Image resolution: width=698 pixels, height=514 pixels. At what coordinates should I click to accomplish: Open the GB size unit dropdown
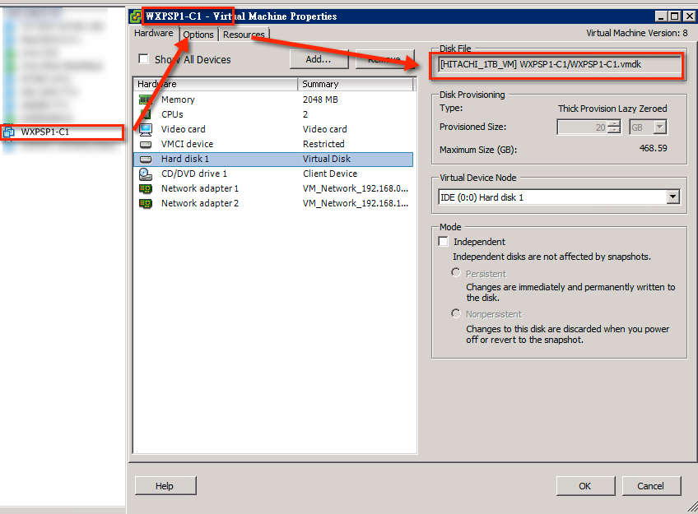660,127
